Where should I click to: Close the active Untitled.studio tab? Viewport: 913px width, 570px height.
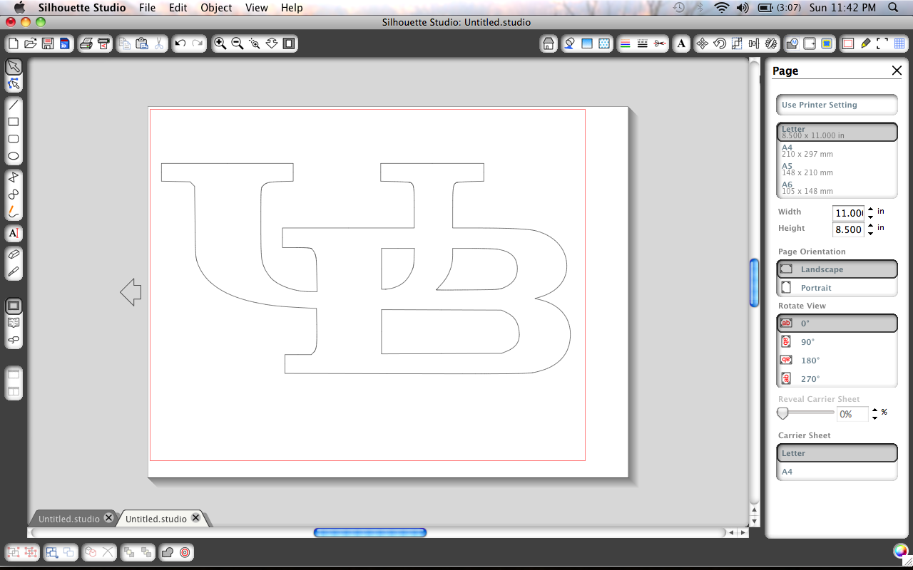[195, 518]
